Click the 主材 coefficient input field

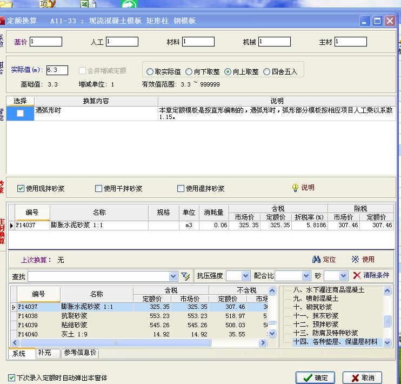pos(351,42)
